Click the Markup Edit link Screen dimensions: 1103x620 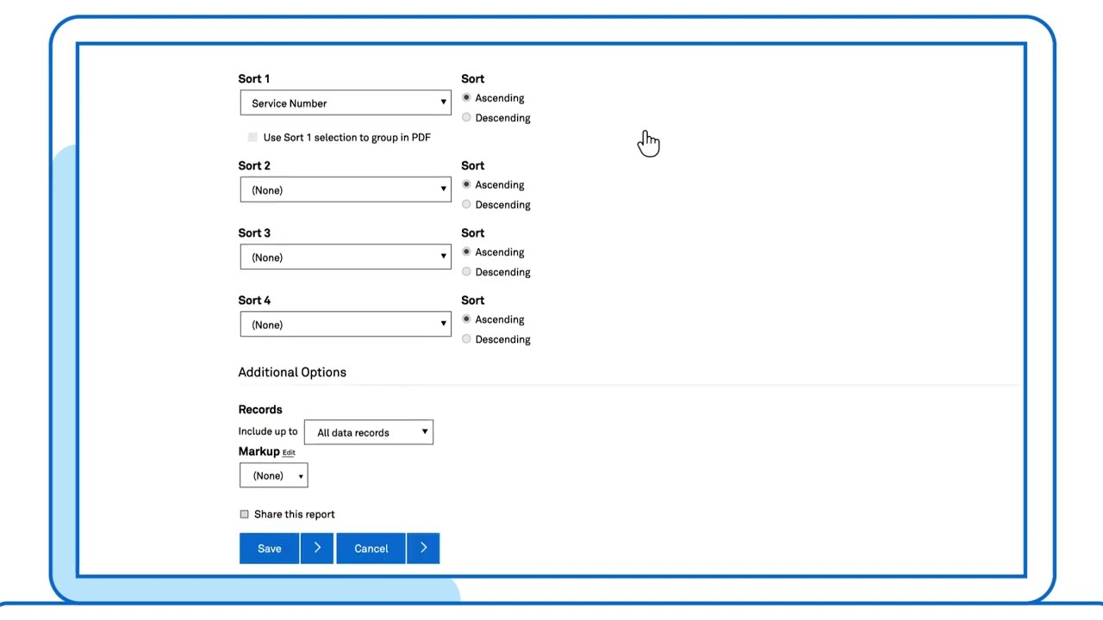point(289,453)
